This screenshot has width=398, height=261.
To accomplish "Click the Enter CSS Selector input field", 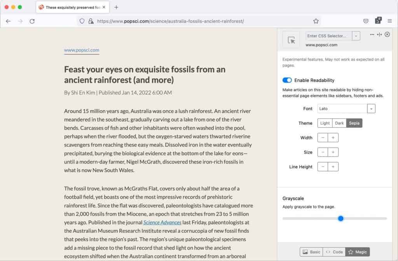I will coord(328,36).
